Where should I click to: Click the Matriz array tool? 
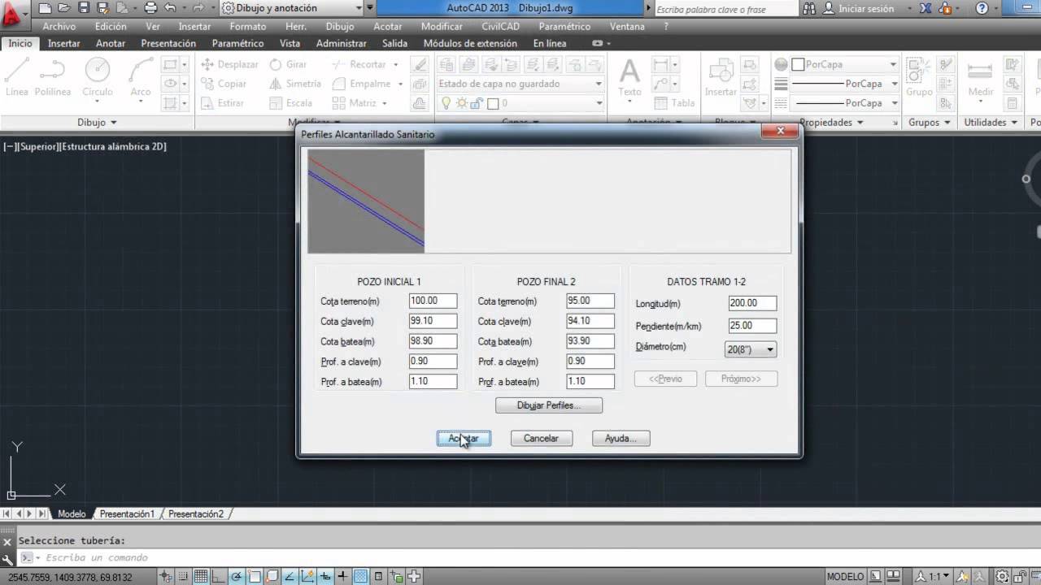point(355,103)
